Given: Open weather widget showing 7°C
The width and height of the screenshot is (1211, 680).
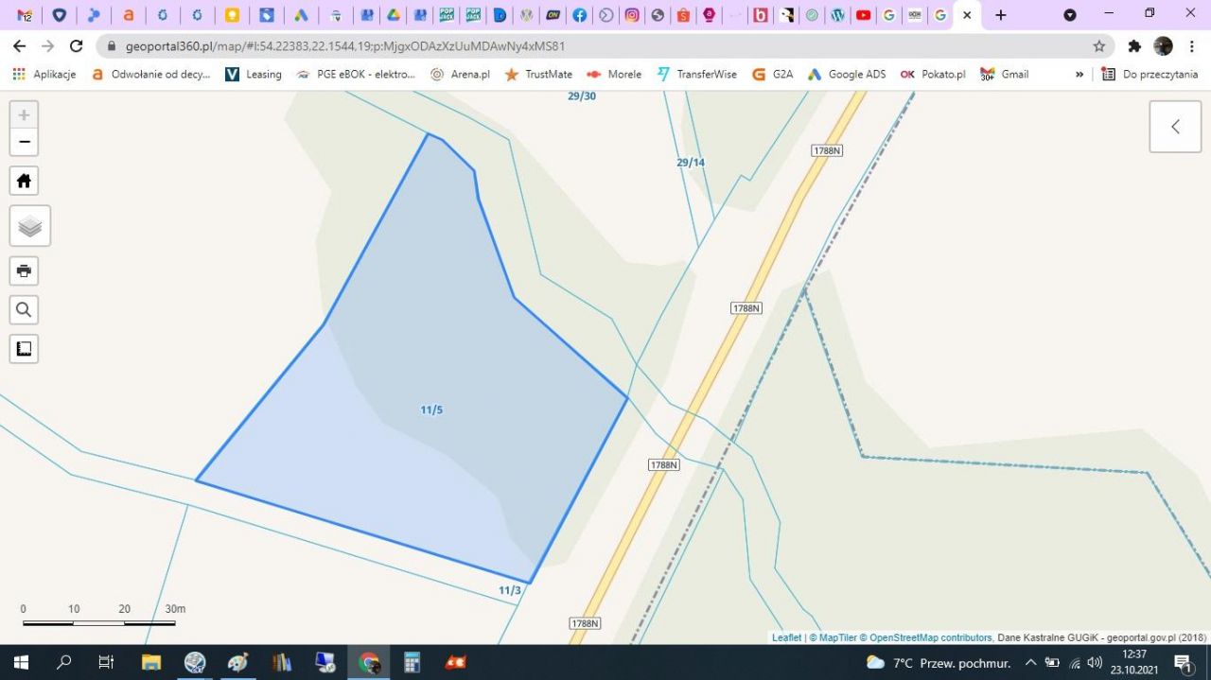Looking at the screenshot, I should coord(939,663).
